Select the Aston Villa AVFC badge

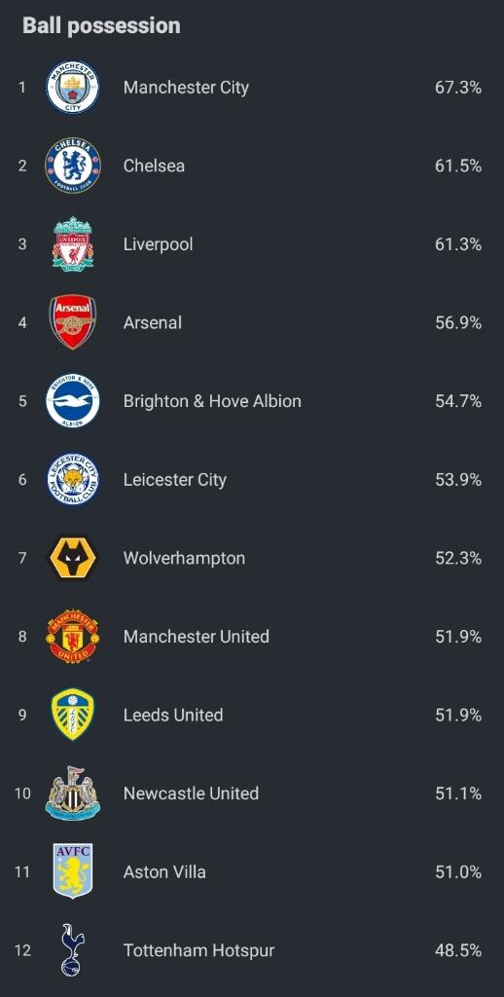coord(72,871)
